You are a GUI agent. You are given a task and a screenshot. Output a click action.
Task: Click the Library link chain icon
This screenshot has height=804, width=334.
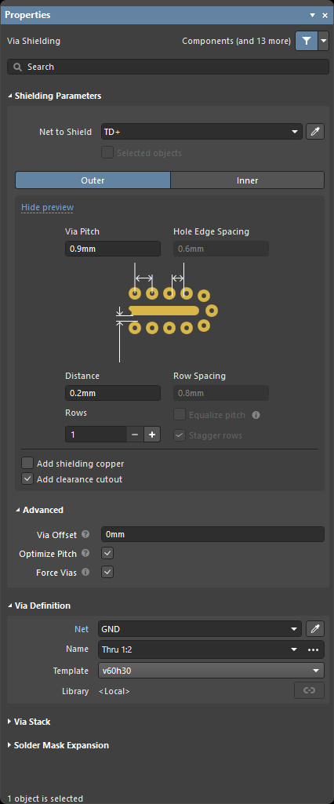(309, 690)
